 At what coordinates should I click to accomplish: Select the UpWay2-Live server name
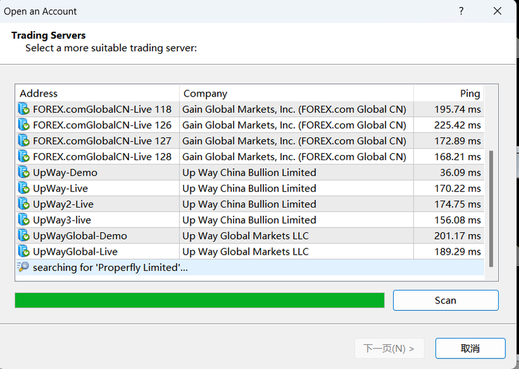pos(63,204)
